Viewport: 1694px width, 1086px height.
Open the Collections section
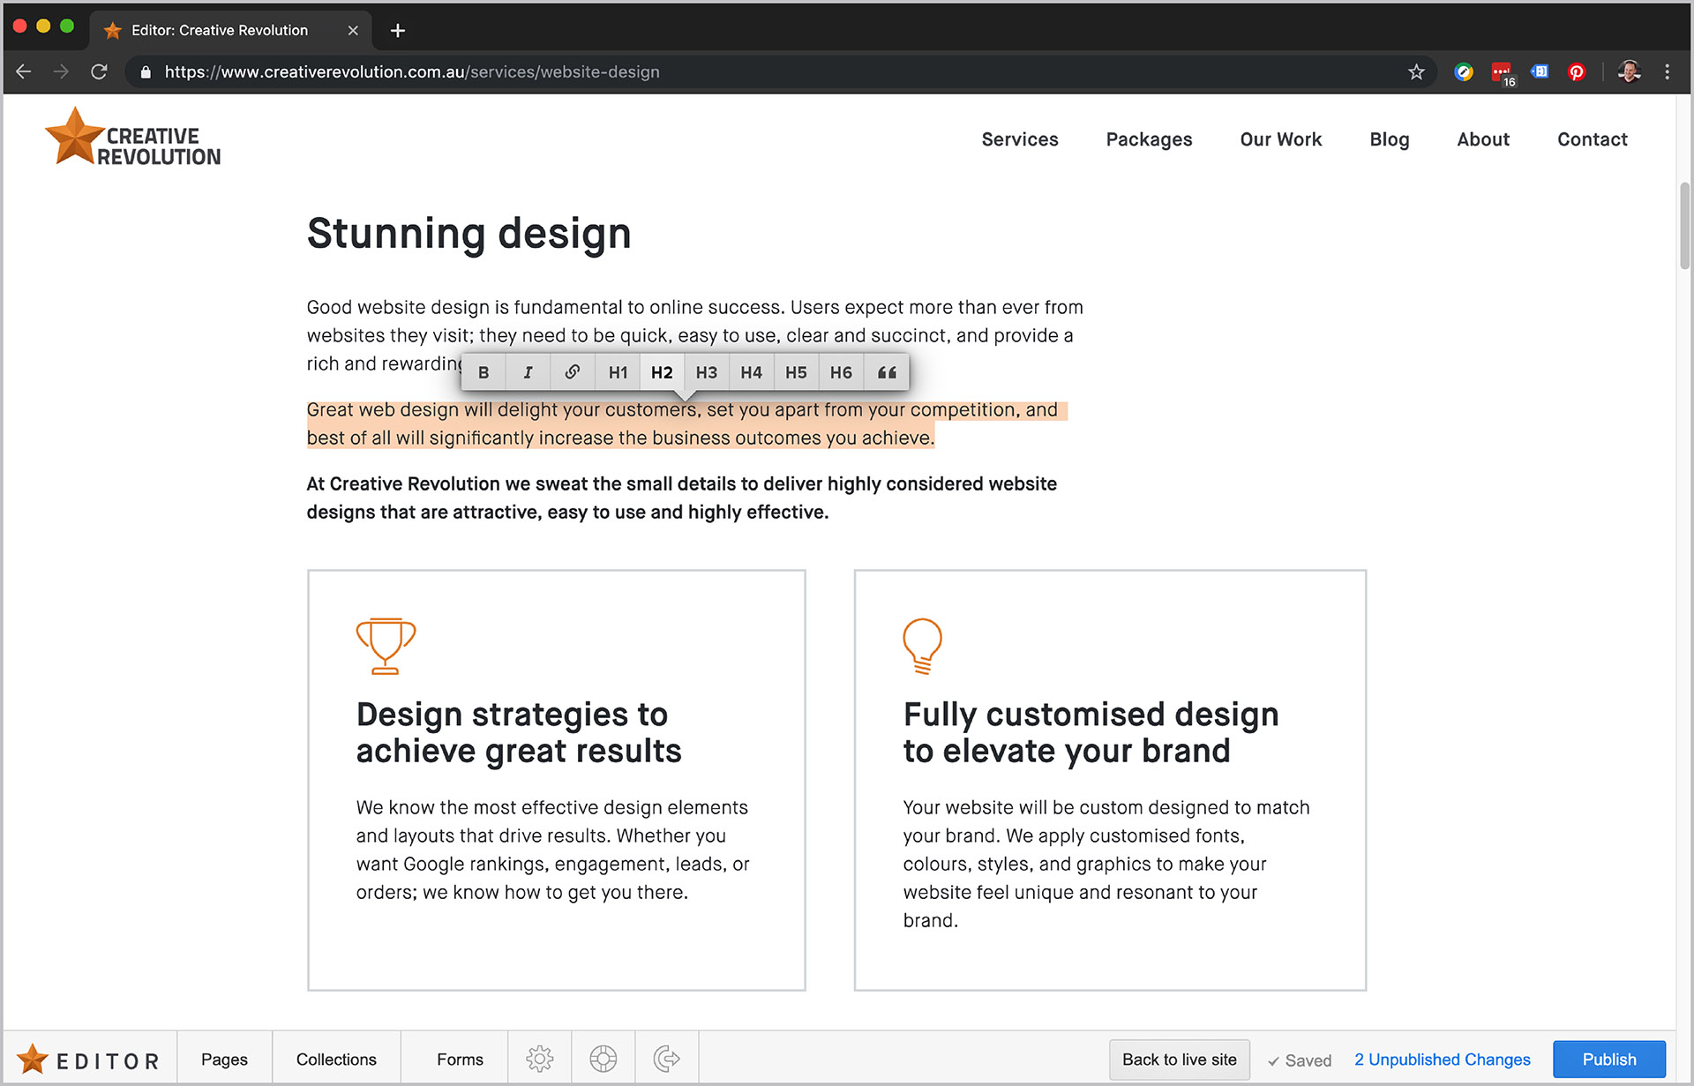pyautogui.click(x=336, y=1058)
